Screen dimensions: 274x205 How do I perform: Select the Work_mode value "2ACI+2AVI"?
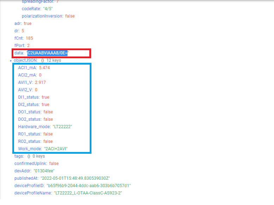[56, 149]
